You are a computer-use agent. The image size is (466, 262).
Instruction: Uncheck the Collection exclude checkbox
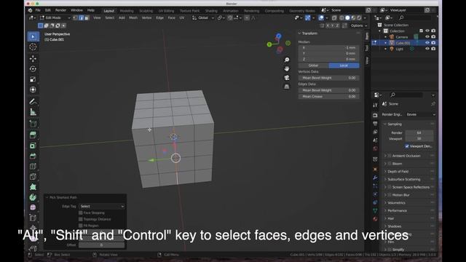(x=421, y=31)
